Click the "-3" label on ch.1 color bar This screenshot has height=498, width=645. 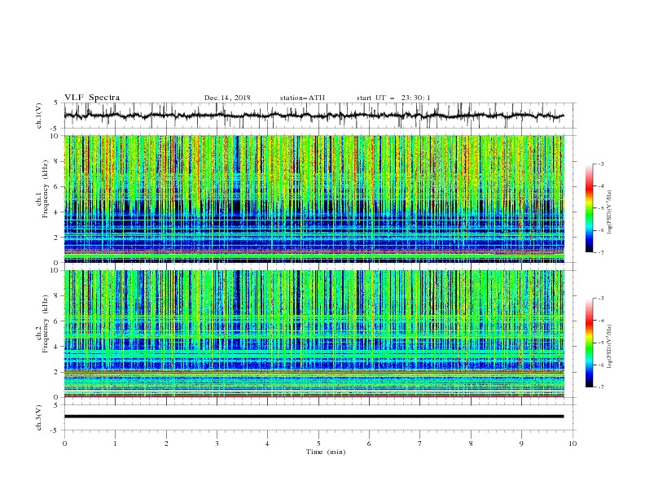pos(600,164)
